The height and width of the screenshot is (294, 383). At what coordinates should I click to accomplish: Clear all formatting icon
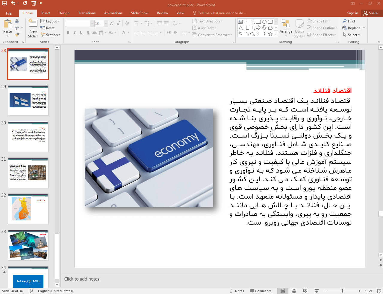tap(127, 23)
